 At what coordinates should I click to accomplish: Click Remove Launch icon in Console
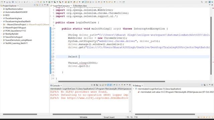(x=94, y=85)
